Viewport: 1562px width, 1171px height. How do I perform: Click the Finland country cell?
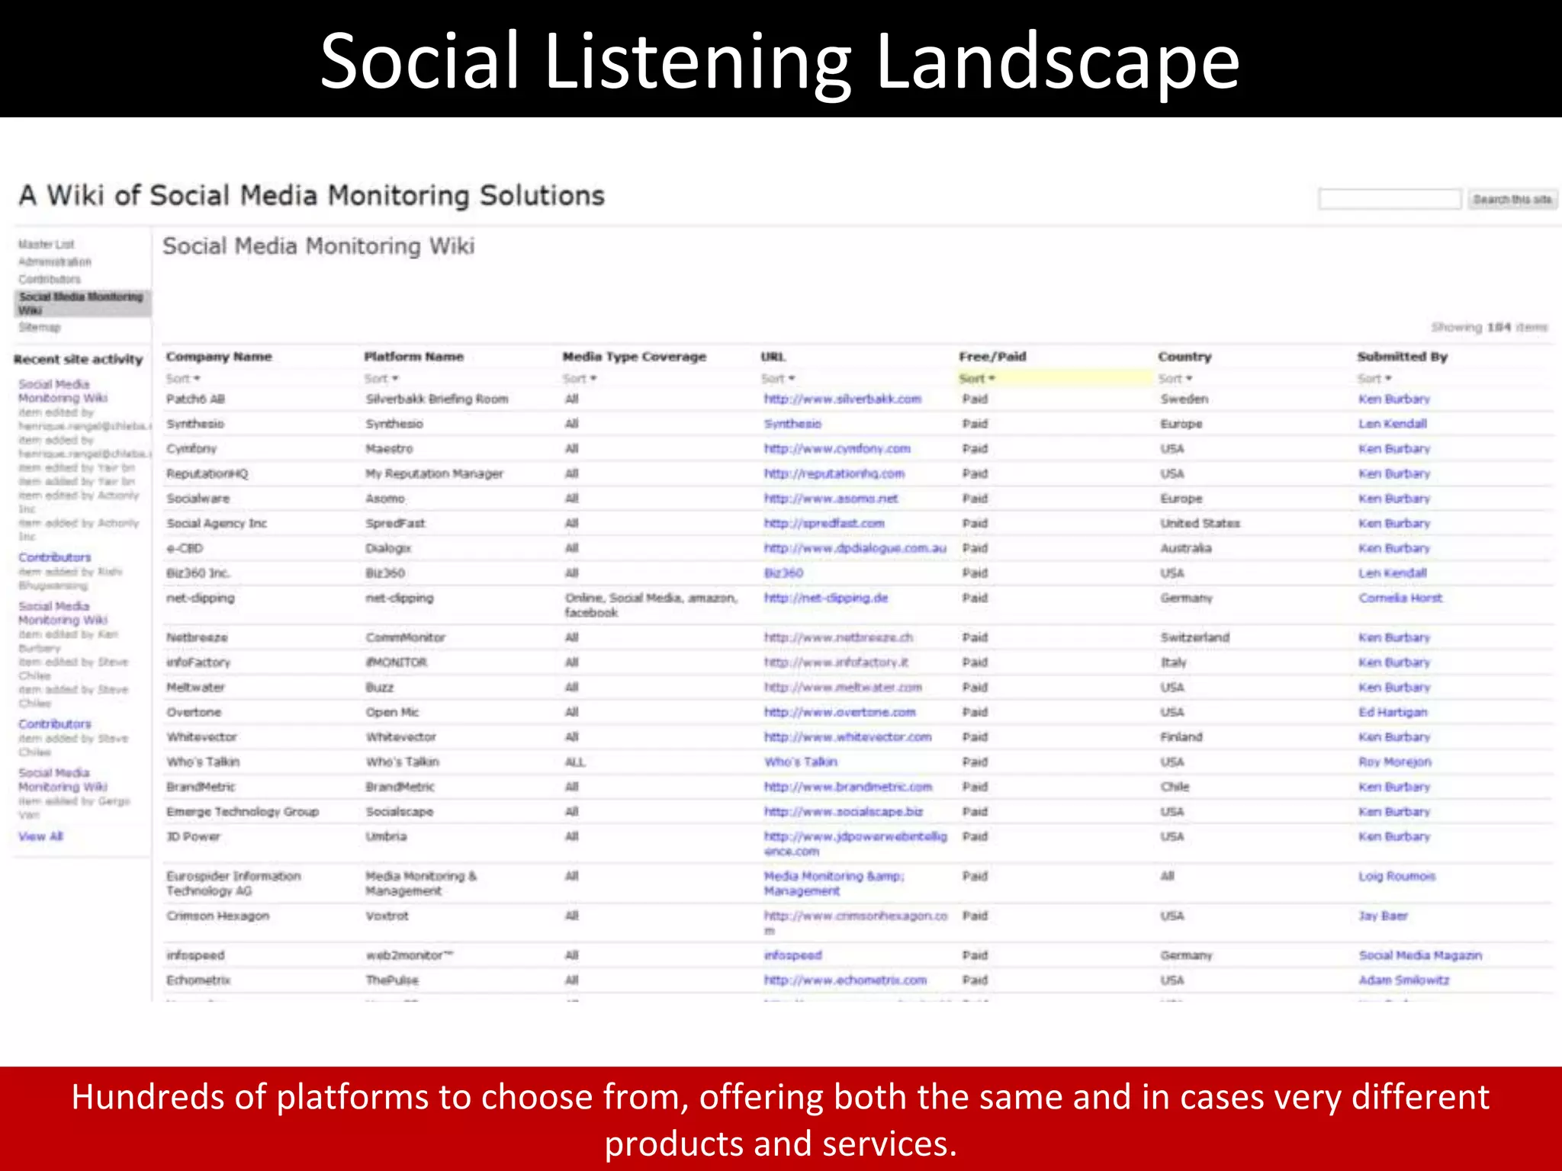coord(1181,737)
